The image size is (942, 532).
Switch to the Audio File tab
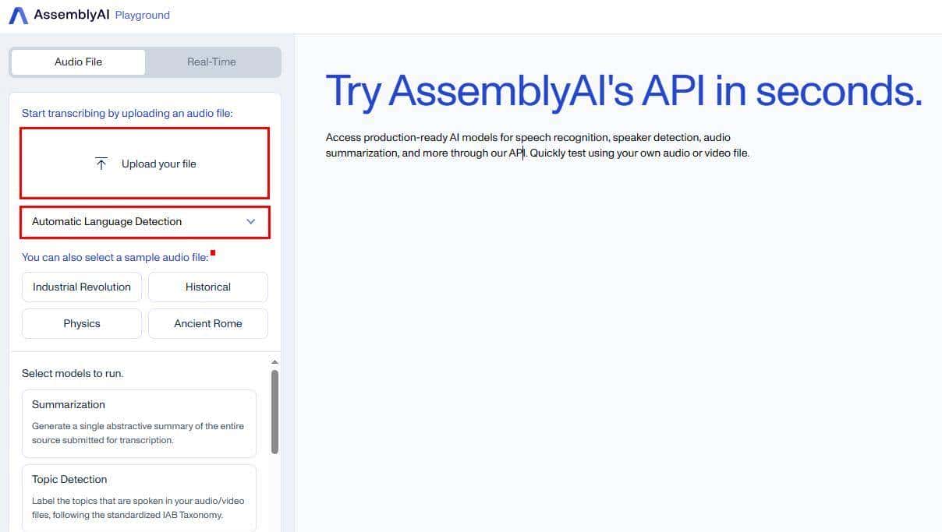pyautogui.click(x=78, y=62)
